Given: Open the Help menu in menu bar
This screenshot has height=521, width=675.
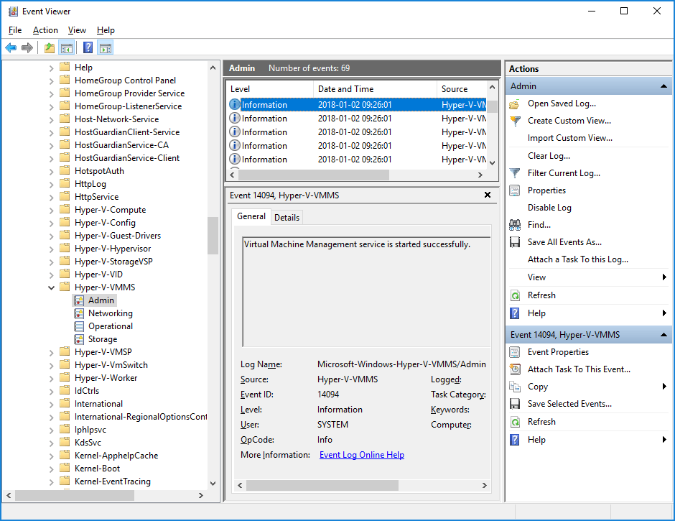Looking at the screenshot, I should pos(106,30).
